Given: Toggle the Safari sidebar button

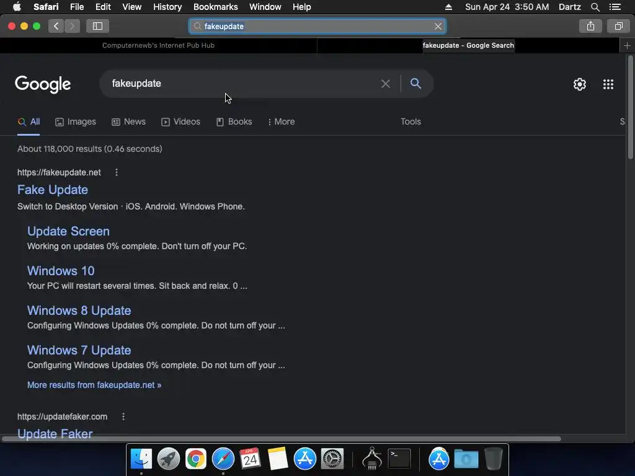Looking at the screenshot, I should [x=97, y=26].
